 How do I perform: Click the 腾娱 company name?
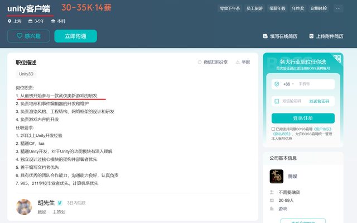pos(292,176)
